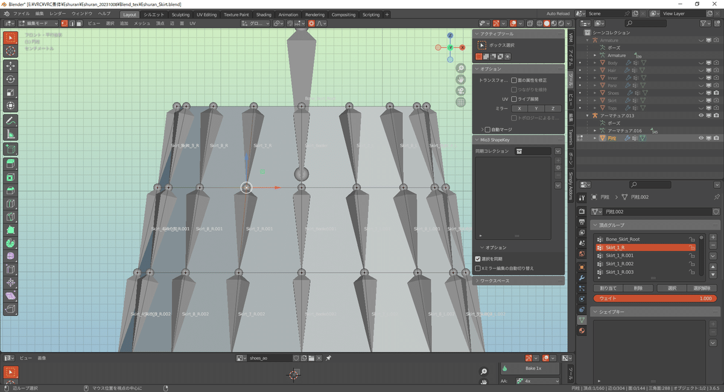Switch to the UV Editing workspace tab
The height and width of the screenshot is (392, 724).
(x=206, y=14)
